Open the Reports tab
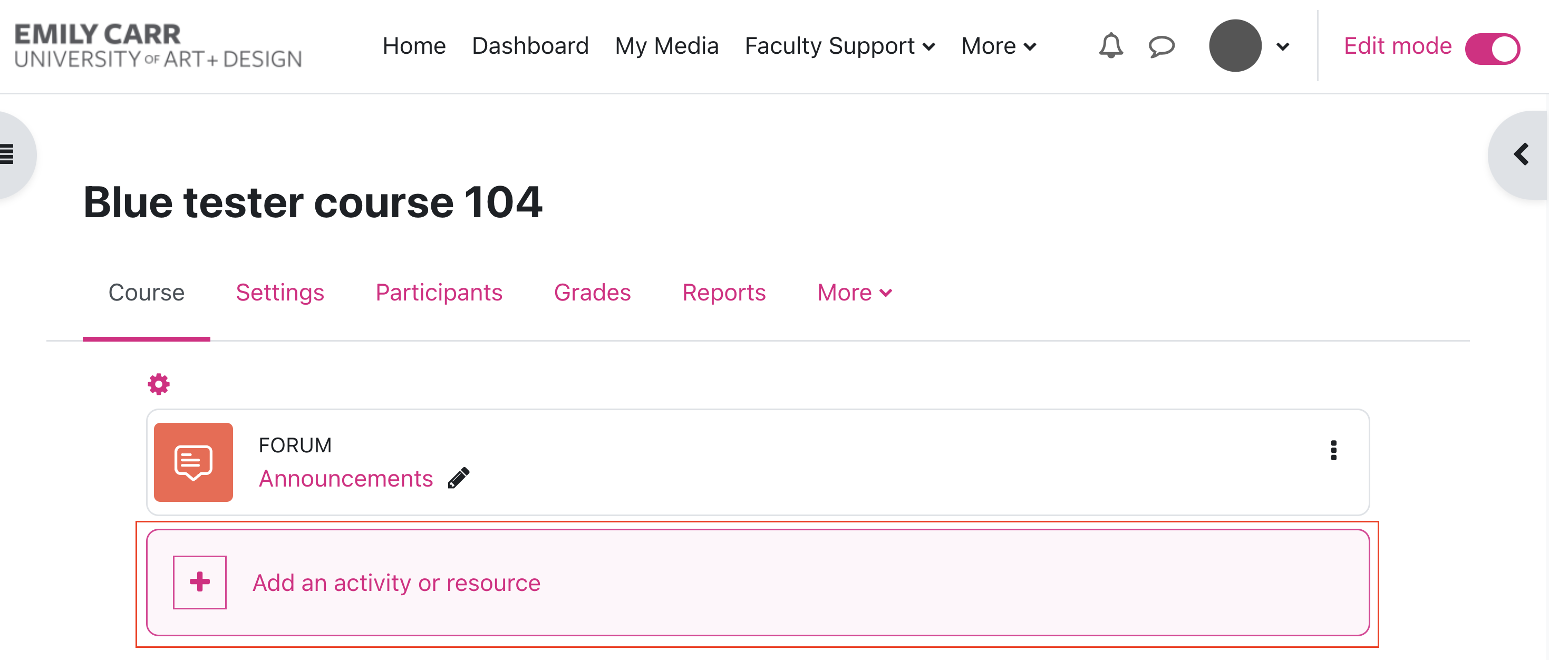1549x660 pixels. click(724, 293)
